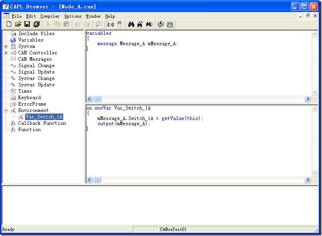The image size is (322, 236).
Task: Click scroll up arrow in variables pane
Action: tap(314, 34)
